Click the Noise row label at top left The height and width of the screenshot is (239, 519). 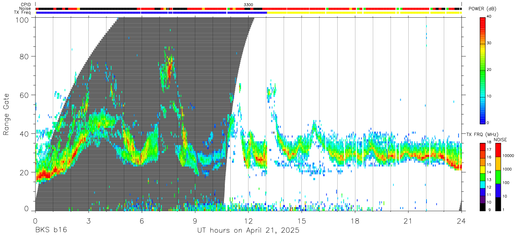[25, 8]
